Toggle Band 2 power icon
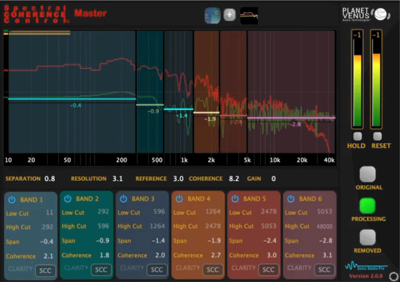The image size is (400, 282). 68,199
